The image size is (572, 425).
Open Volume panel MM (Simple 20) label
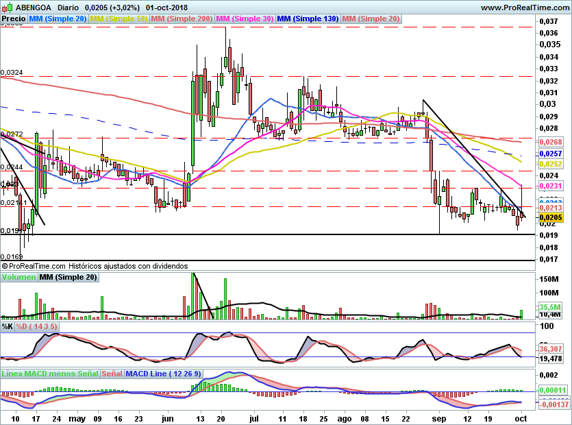pyautogui.click(x=69, y=277)
